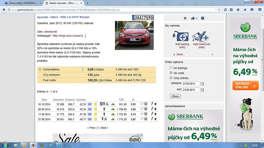Open Internet Explorer from taskbar
The width and height of the screenshot is (264, 148).
click(x=51, y=145)
